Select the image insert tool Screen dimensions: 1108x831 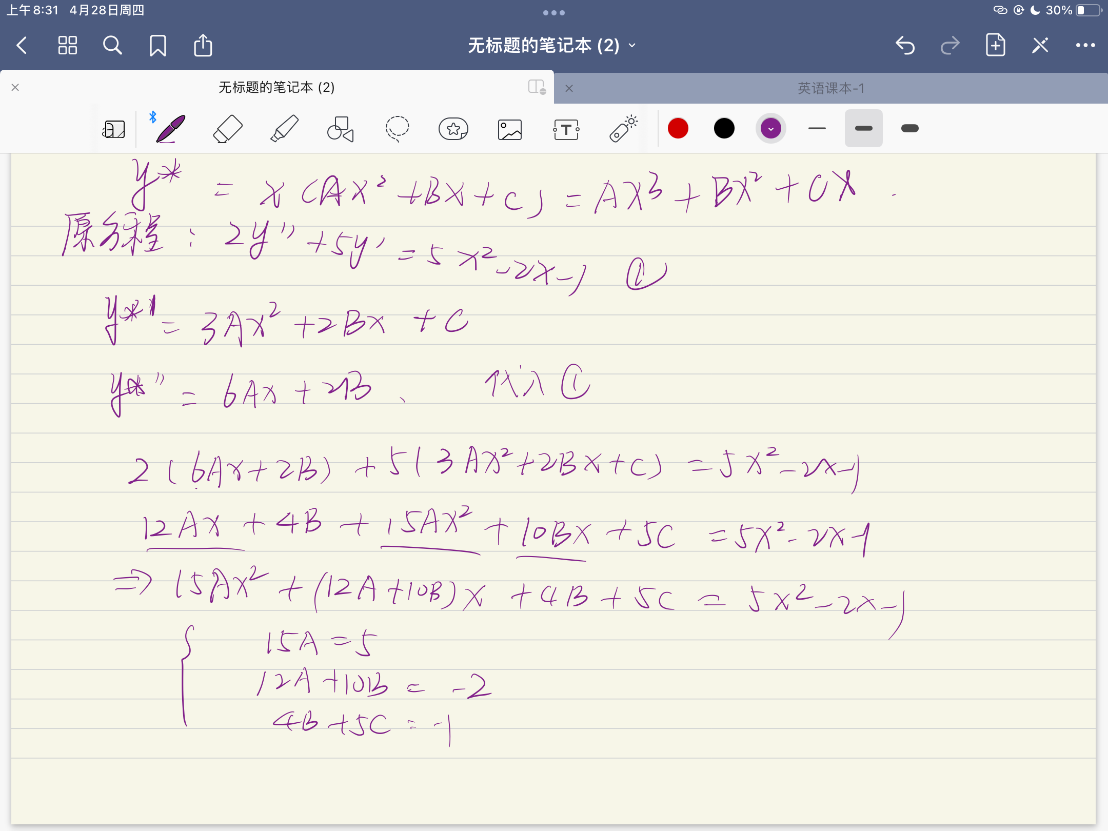click(x=509, y=129)
